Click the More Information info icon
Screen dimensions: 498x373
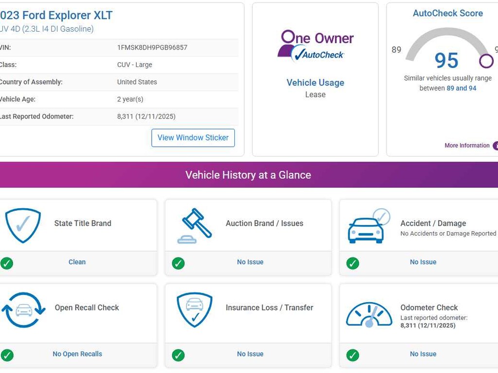[495, 146]
